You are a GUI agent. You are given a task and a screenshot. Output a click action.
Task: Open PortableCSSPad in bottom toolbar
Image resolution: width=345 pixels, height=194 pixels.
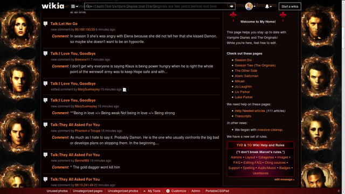point(217,191)
